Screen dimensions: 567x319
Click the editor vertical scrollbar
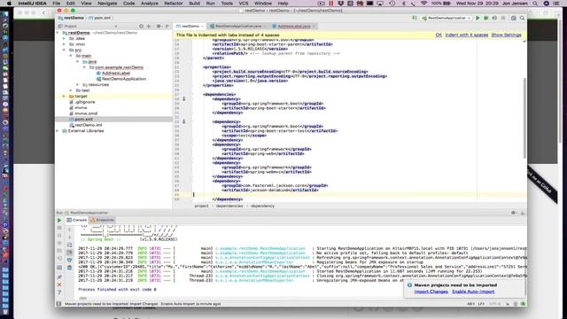point(524,118)
